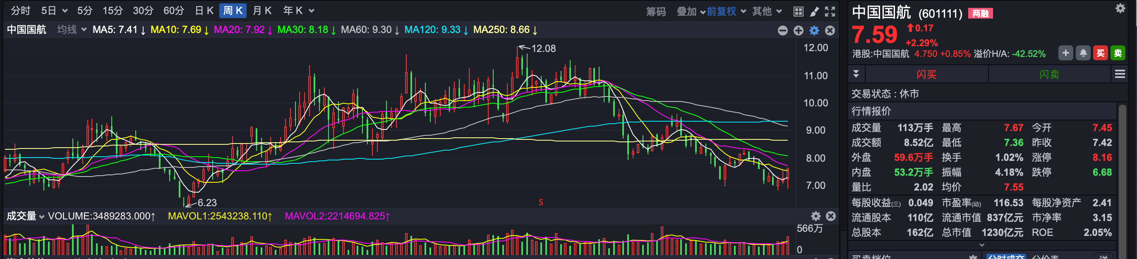This screenshot has height=259, width=1137.
Task: Open the 筹码 chip distribution view
Action: (656, 12)
